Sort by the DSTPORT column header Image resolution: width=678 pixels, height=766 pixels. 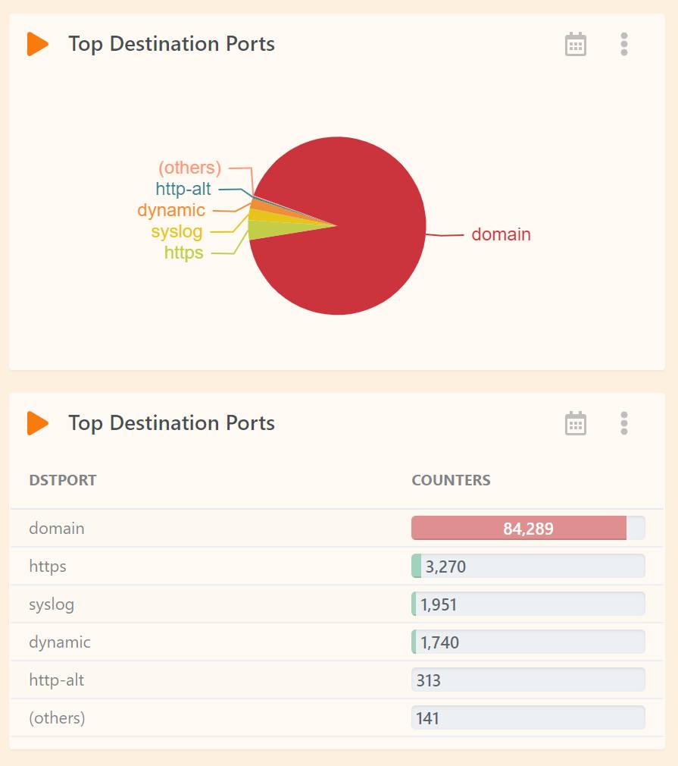pyautogui.click(x=63, y=480)
